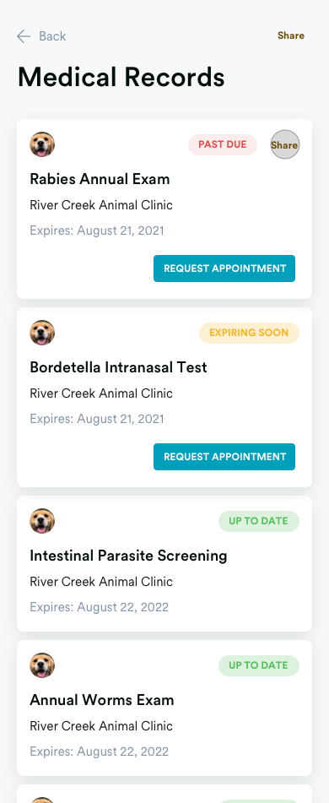The width and height of the screenshot is (329, 803).
Task: Request appointment for Bordetella Intranasal Test
Action: point(224,457)
